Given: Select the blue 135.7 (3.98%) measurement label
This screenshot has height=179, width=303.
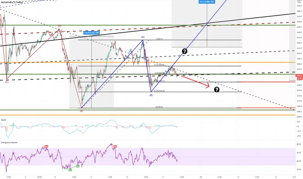Looking at the screenshot, I should tap(207, 2).
